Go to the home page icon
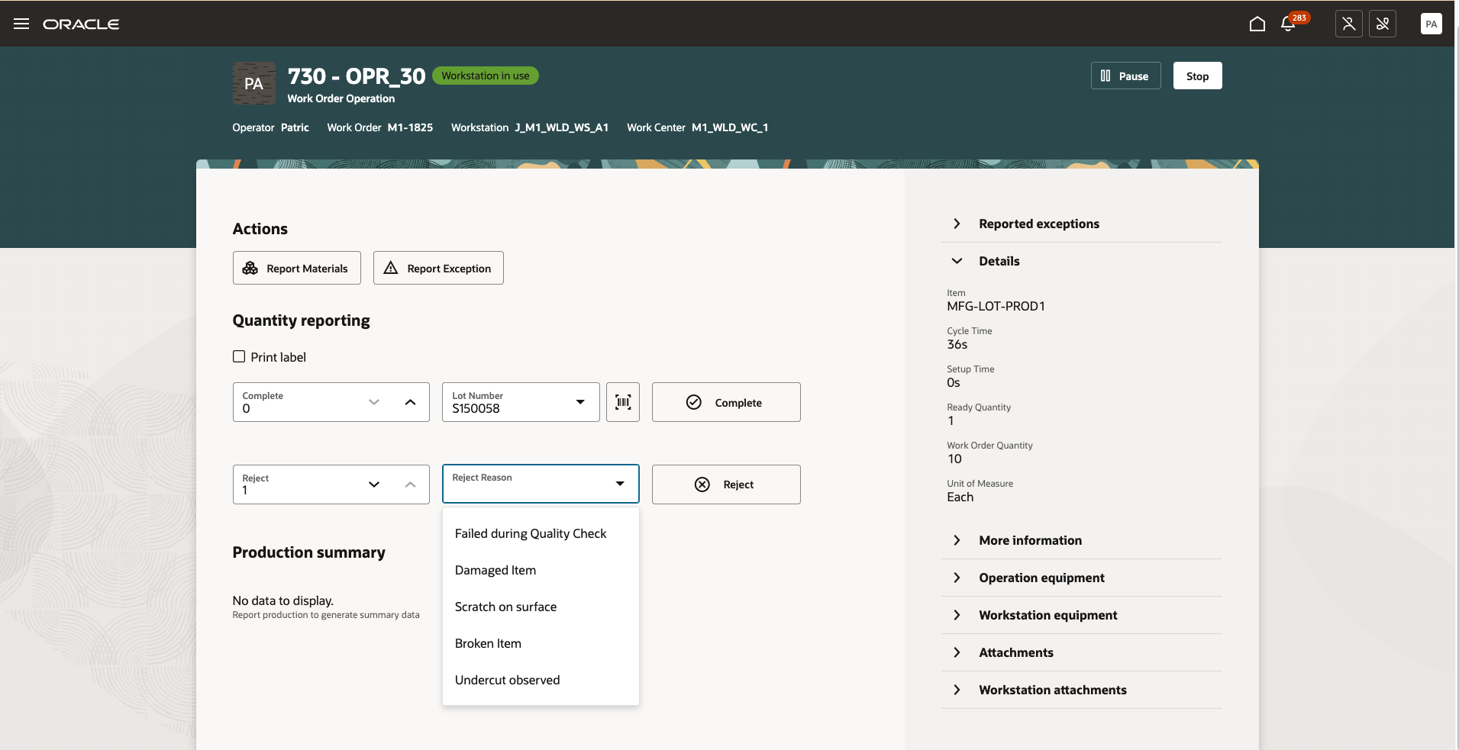This screenshot has width=1459, height=750. (x=1257, y=24)
